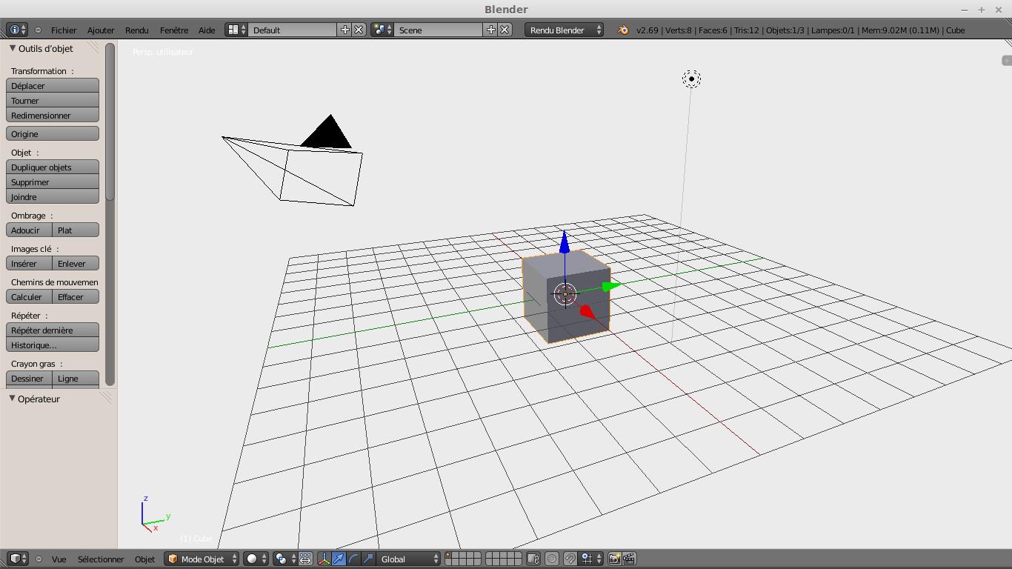Viewport: 1012px width, 569px height.
Task: Toggle the 3D manipulator axes widget
Action: point(324,559)
